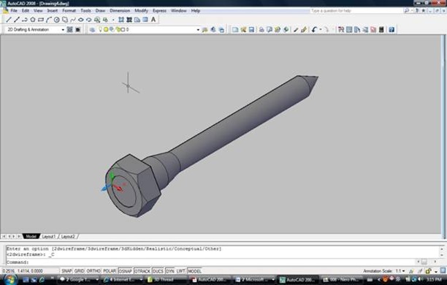The image size is (447, 285).
Task: Open the Layer Properties Manager icon
Action: (92, 29)
